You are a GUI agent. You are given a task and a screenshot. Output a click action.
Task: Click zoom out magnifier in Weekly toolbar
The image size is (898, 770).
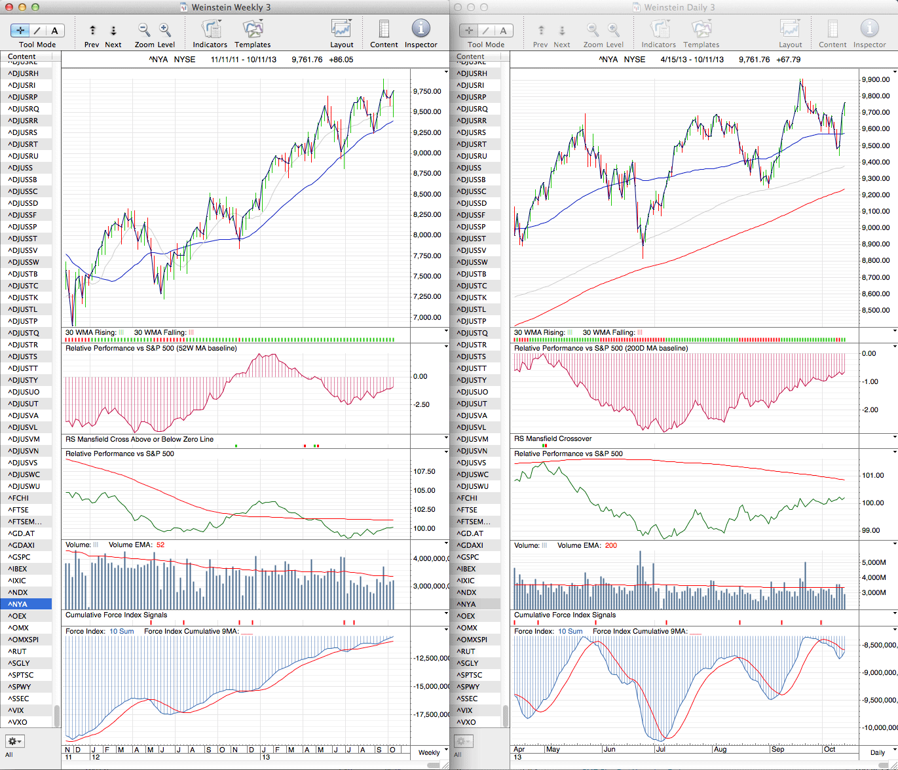[x=144, y=29]
